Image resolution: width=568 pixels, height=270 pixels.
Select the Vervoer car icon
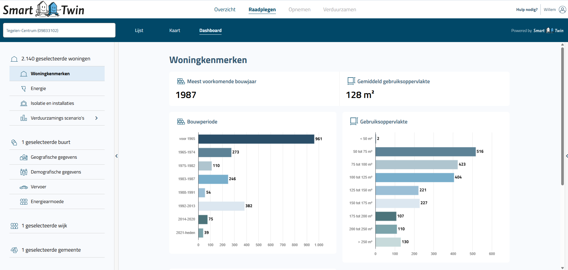point(23,187)
